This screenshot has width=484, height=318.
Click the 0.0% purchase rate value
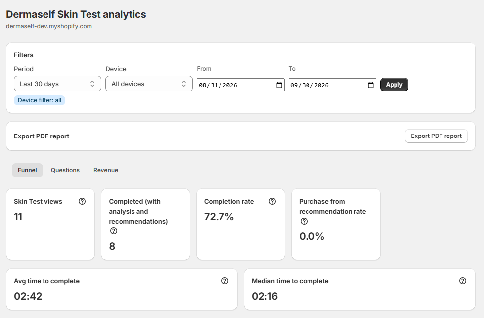pyautogui.click(x=312, y=236)
